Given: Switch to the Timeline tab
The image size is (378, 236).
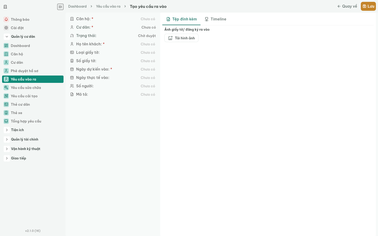Looking at the screenshot, I should coord(215,19).
